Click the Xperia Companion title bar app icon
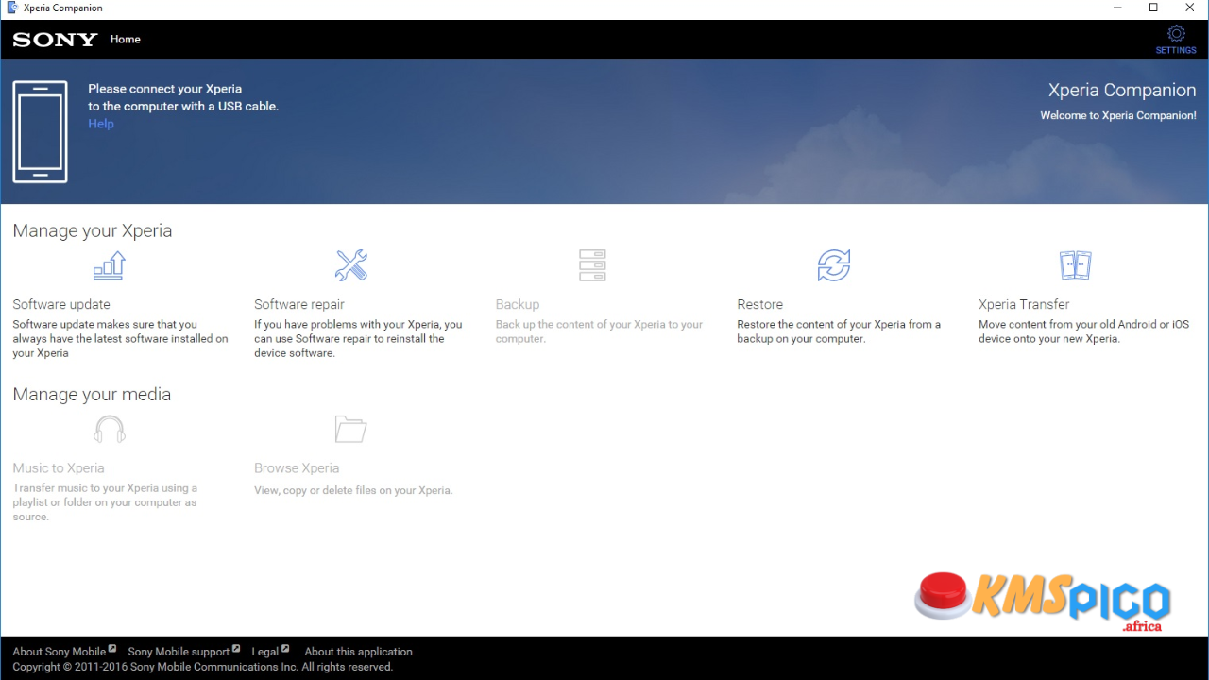Viewport: 1209px width, 680px height. click(x=12, y=8)
